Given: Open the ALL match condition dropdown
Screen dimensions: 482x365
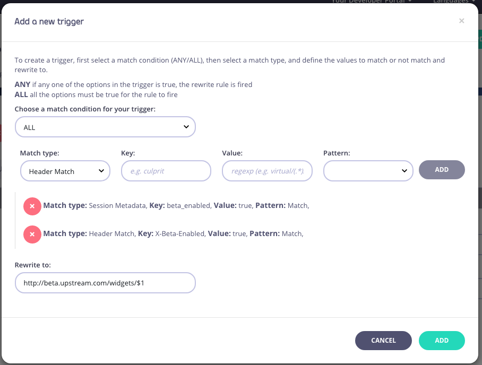Looking at the screenshot, I should (x=105, y=127).
